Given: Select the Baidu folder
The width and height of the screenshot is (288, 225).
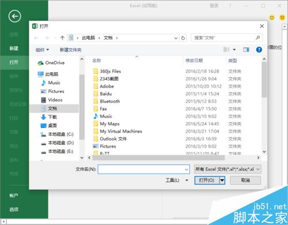Looking at the screenshot, I should point(103,94).
